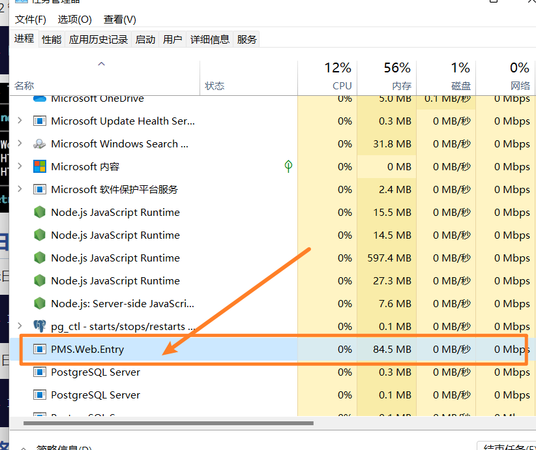Image resolution: width=536 pixels, height=450 pixels.
Task: Expand the Microsoft Windows Search process
Action: 20,143
